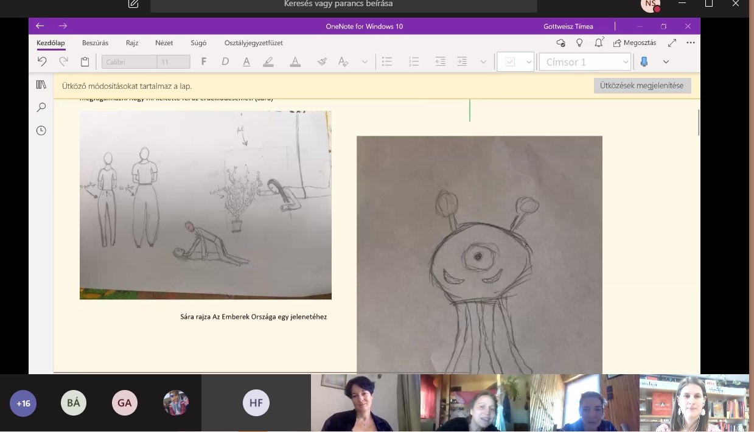Viewport: 754px width, 432px height.
Task: Click the Undo arrow icon
Action: pyautogui.click(x=42, y=61)
